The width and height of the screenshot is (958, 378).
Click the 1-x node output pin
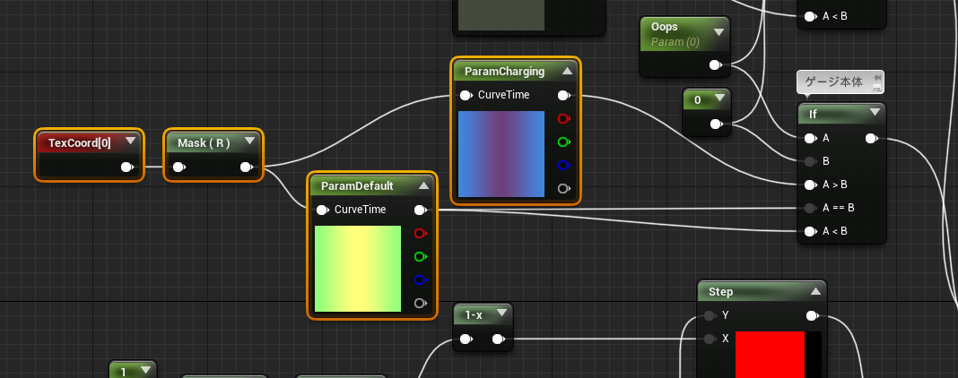tap(499, 339)
